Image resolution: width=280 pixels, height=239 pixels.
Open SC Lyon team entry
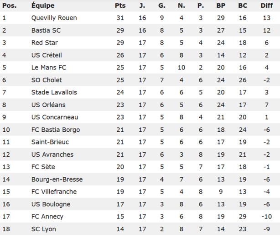click(44, 229)
